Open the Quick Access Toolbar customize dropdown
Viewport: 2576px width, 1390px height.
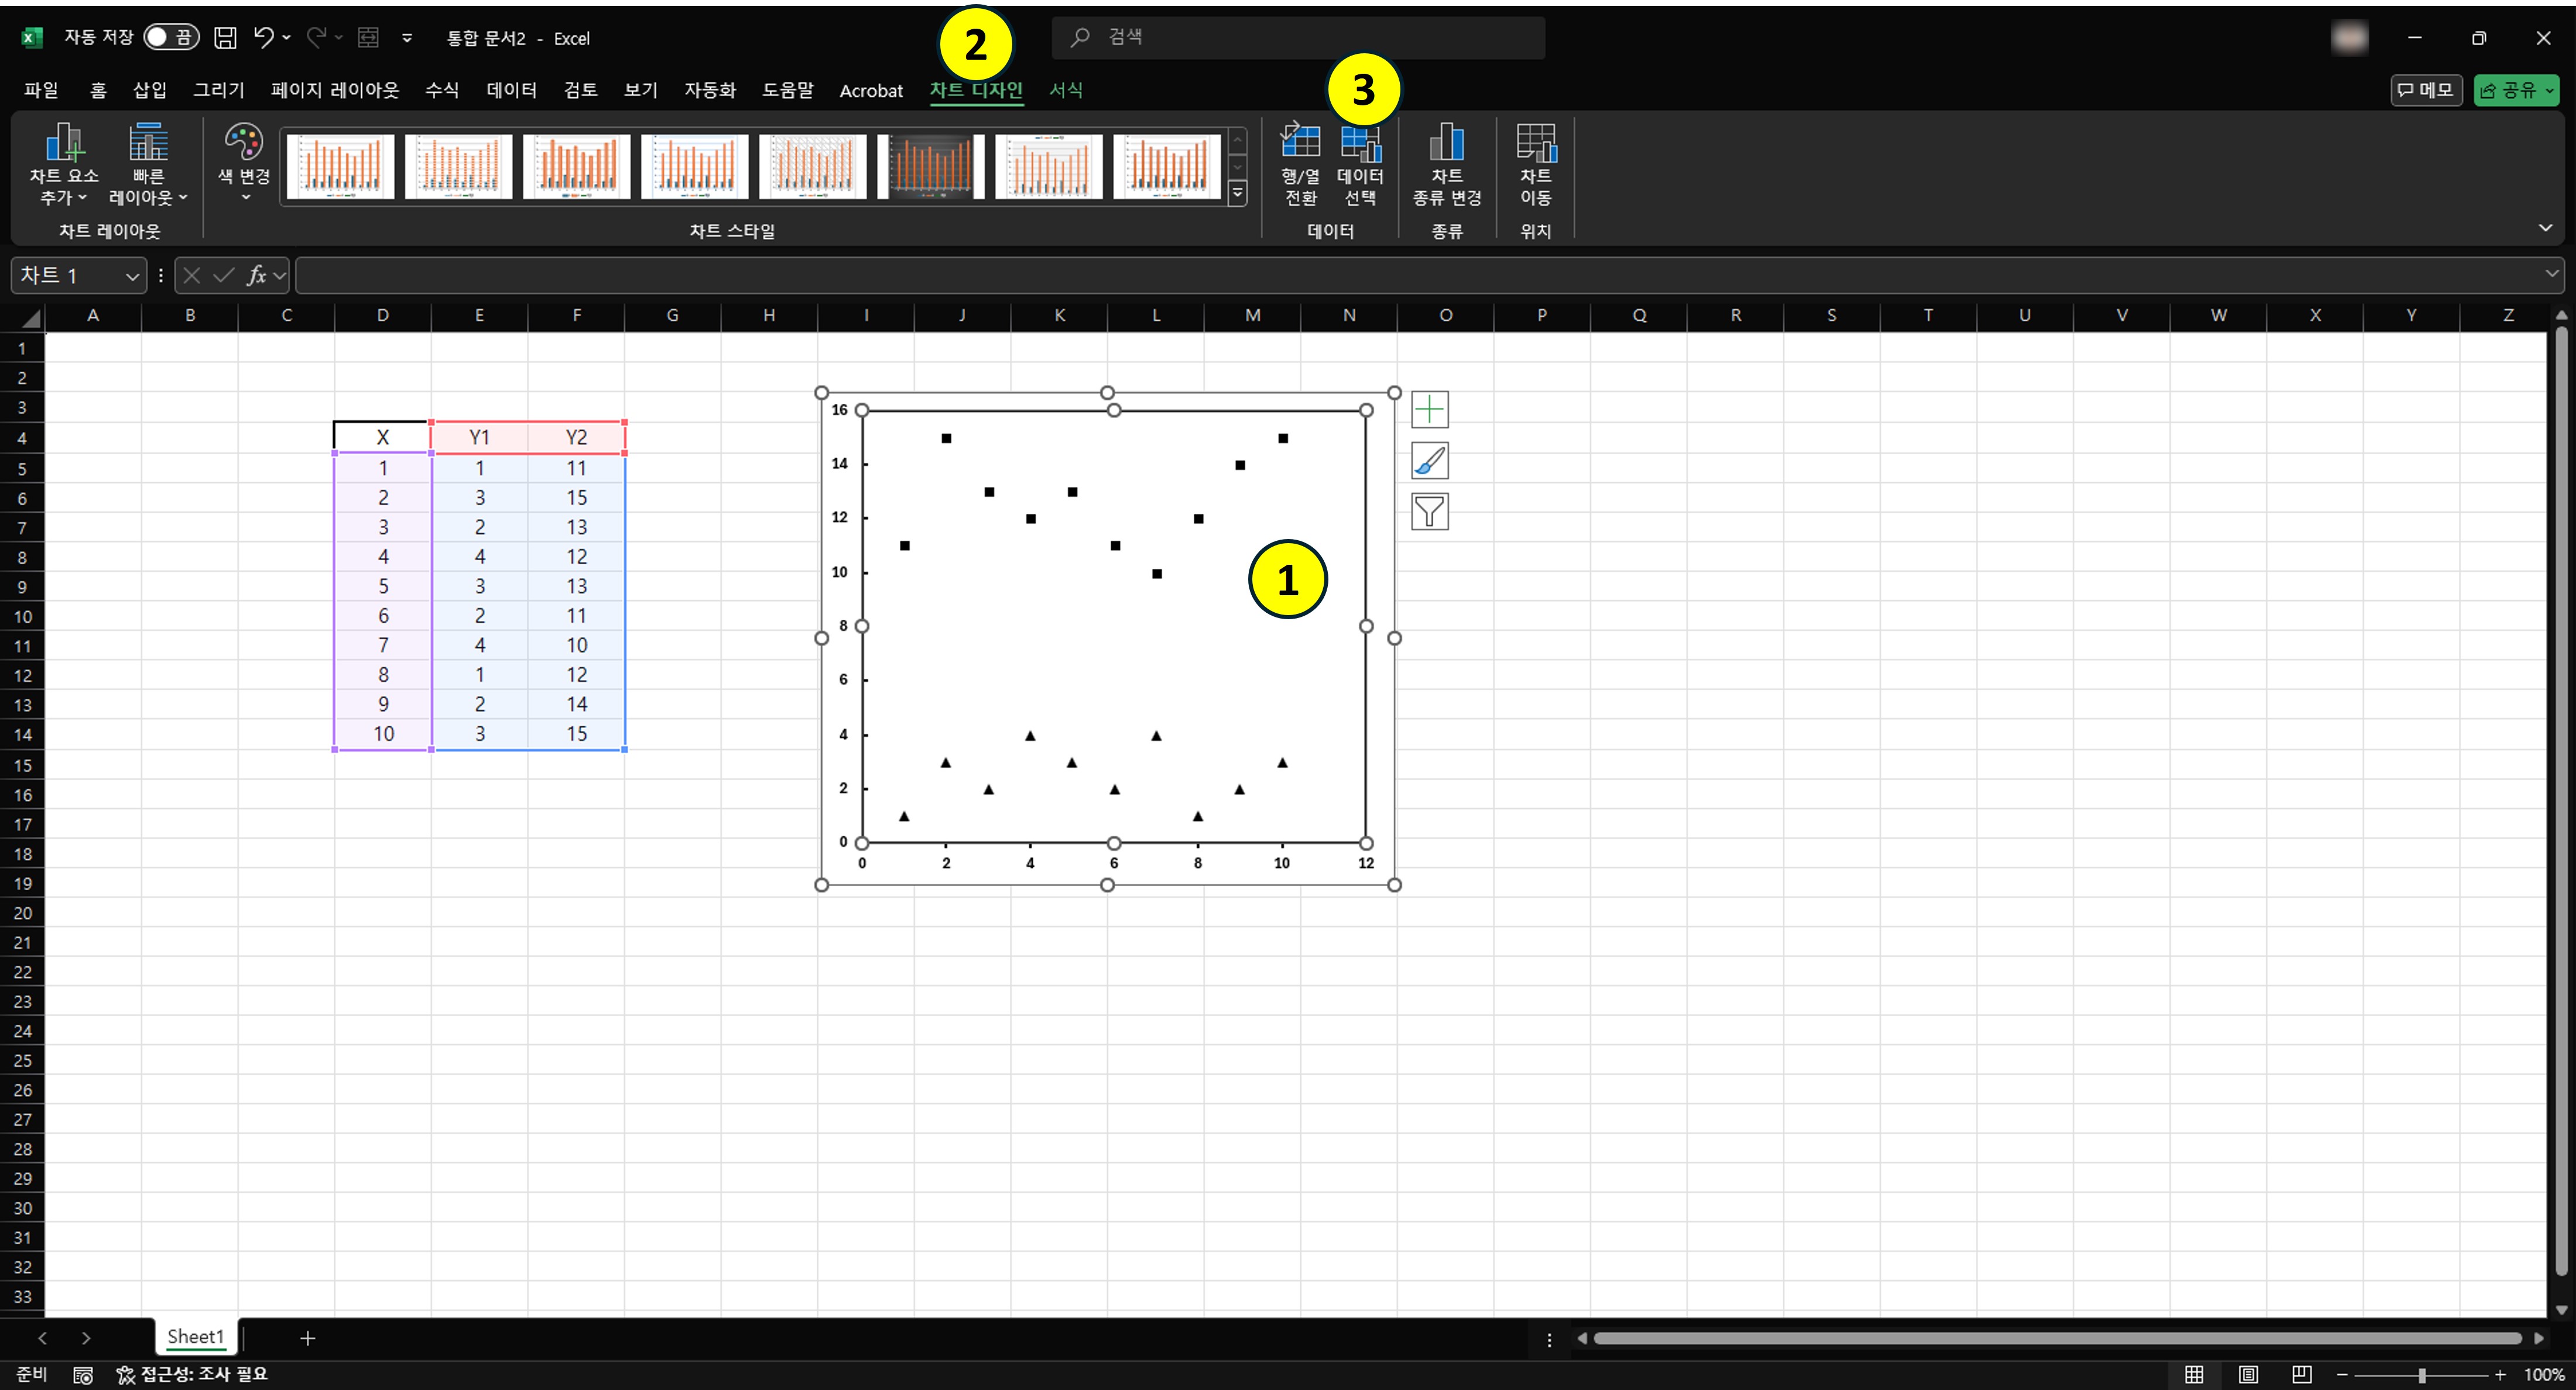tap(407, 38)
